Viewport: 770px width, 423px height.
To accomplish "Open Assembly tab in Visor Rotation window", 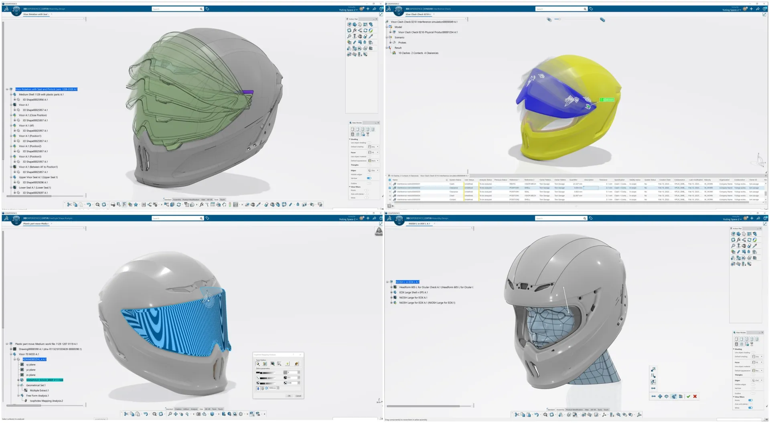I will click(x=177, y=199).
